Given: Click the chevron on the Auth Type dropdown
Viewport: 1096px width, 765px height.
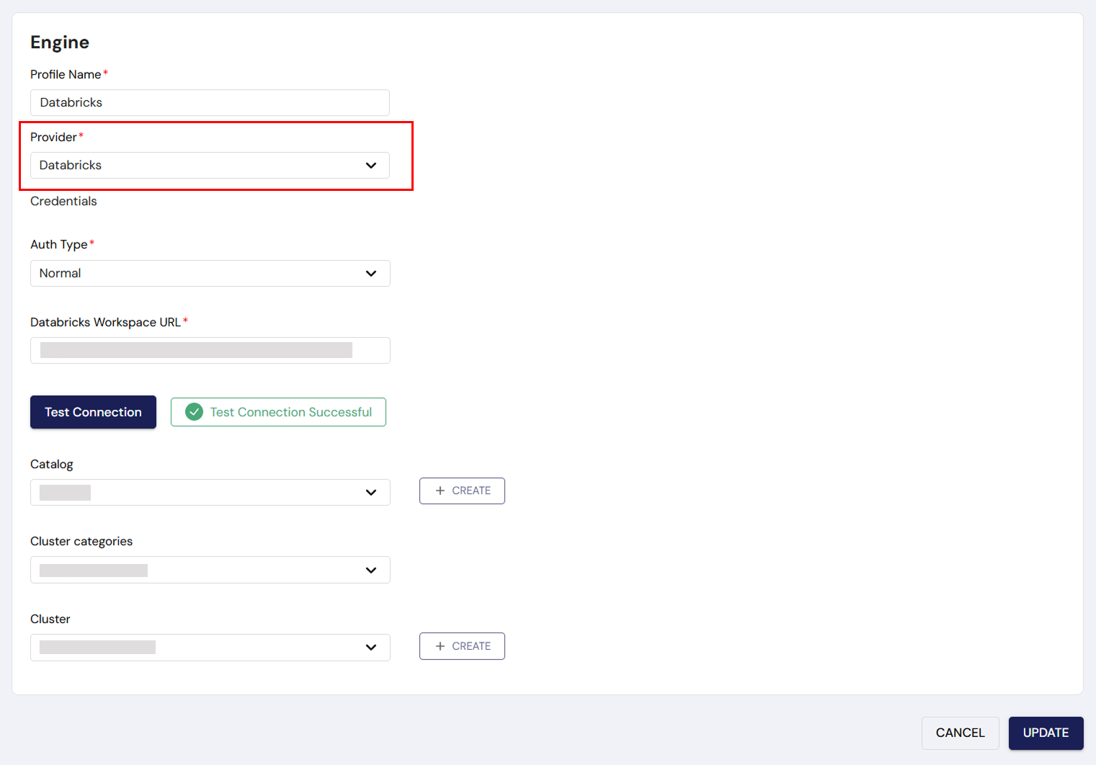Looking at the screenshot, I should pos(371,273).
